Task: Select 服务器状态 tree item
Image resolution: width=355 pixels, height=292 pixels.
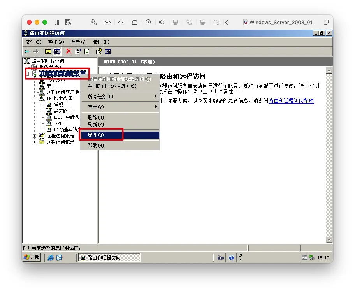Action: tap(51, 67)
